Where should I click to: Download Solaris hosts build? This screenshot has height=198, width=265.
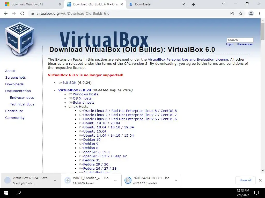82,103
